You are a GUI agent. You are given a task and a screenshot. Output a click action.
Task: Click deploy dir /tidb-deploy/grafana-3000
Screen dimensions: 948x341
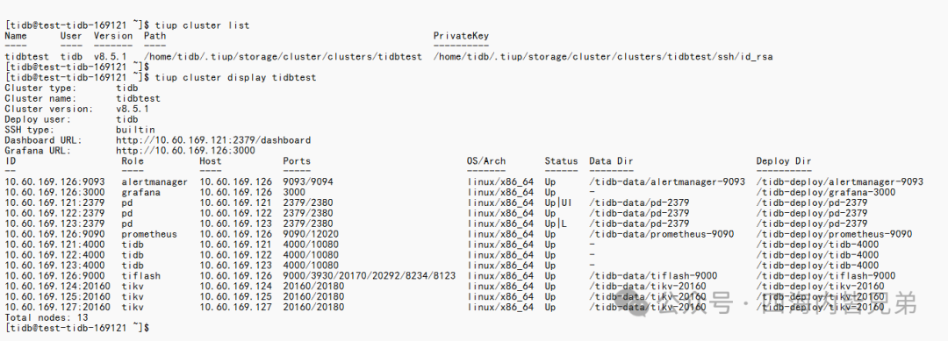pyautogui.click(x=826, y=192)
